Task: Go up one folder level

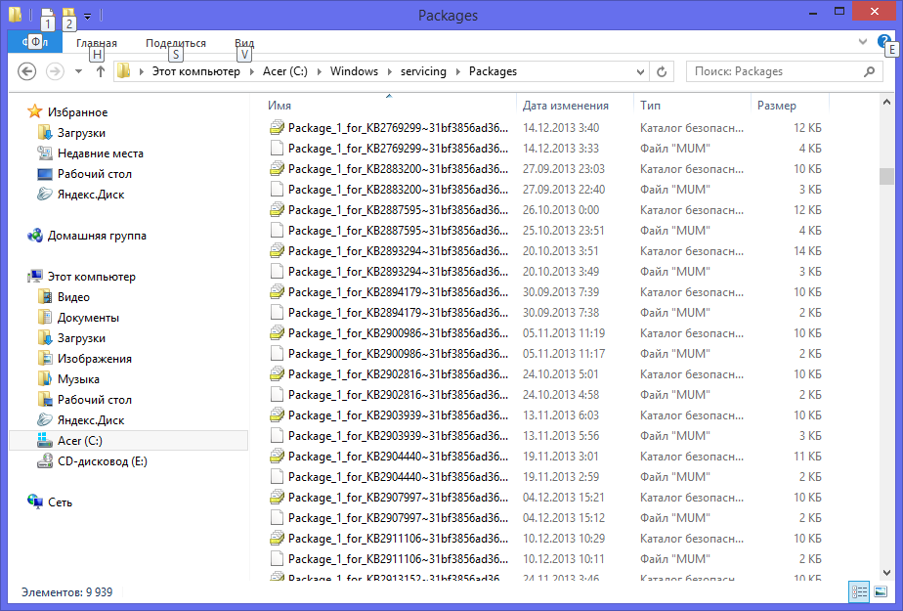Action: pos(101,71)
